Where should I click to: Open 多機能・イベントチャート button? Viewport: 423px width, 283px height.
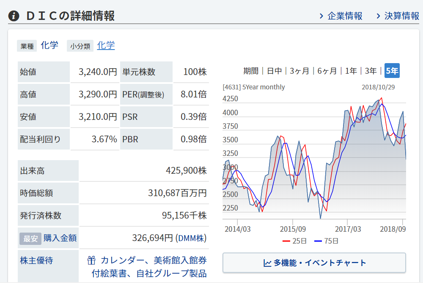314,263
